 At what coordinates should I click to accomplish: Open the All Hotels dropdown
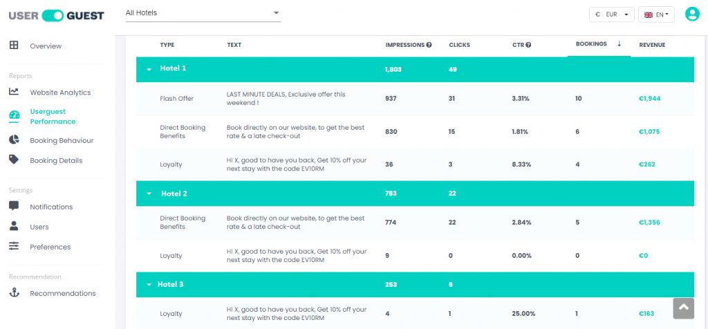click(x=203, y=13)
